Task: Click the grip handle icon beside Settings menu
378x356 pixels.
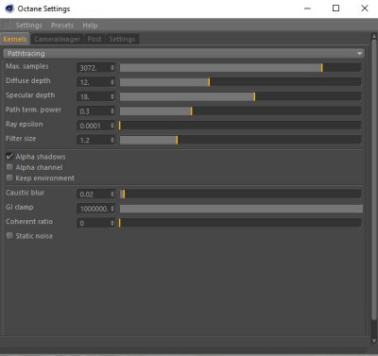Action: point(6,25)
